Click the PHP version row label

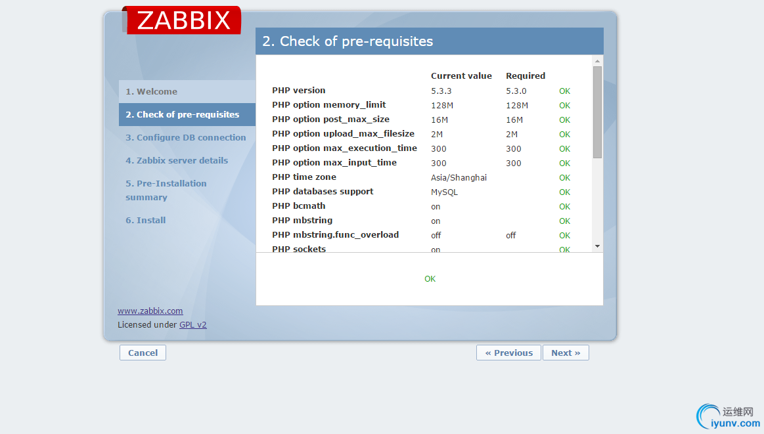click(x=299, y=91)
